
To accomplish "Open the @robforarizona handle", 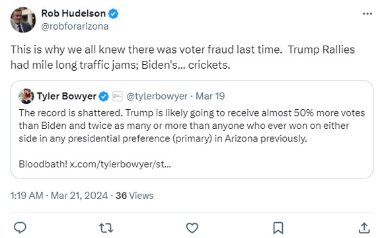I will tap(75, 26).
